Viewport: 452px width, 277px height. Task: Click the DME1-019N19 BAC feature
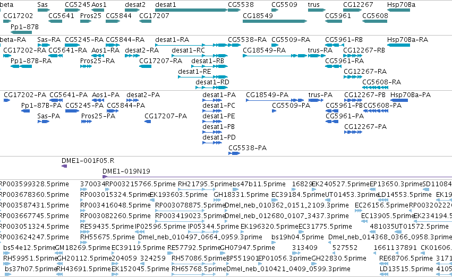[x=277, y=177]
